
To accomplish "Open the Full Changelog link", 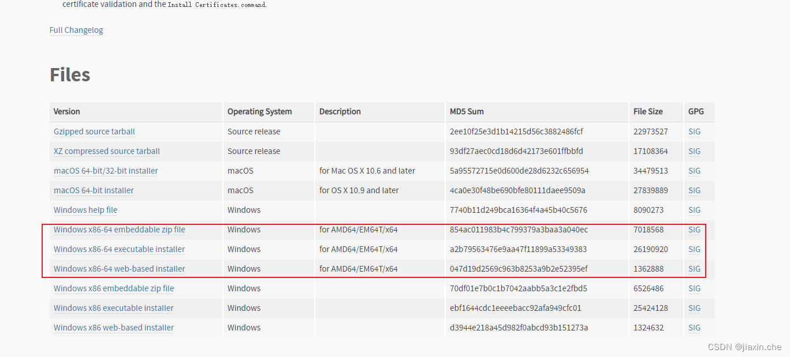I will pyautogui.click(x=76, y=30).
